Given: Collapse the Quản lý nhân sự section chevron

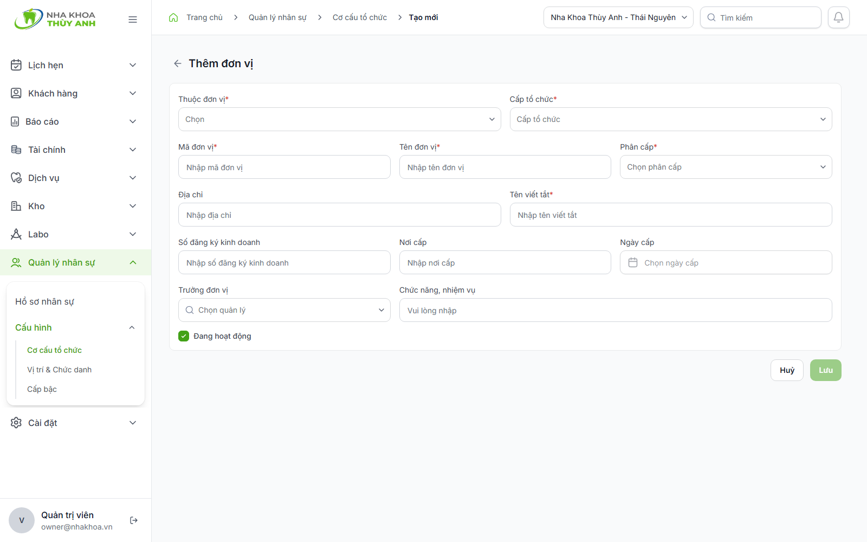Looking at the screenshot, I should tap(133, 262).
